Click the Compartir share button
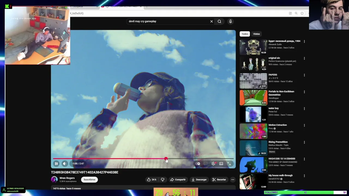 pos(178,180)
